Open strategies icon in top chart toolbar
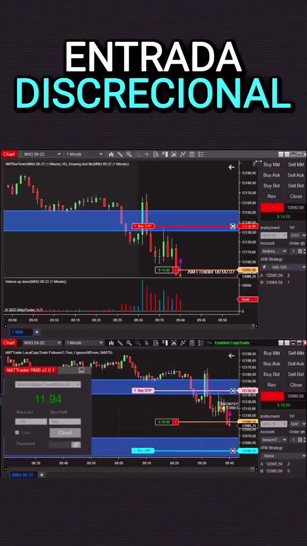The height and width of the screenshot is (546, 307). point(183,154)
